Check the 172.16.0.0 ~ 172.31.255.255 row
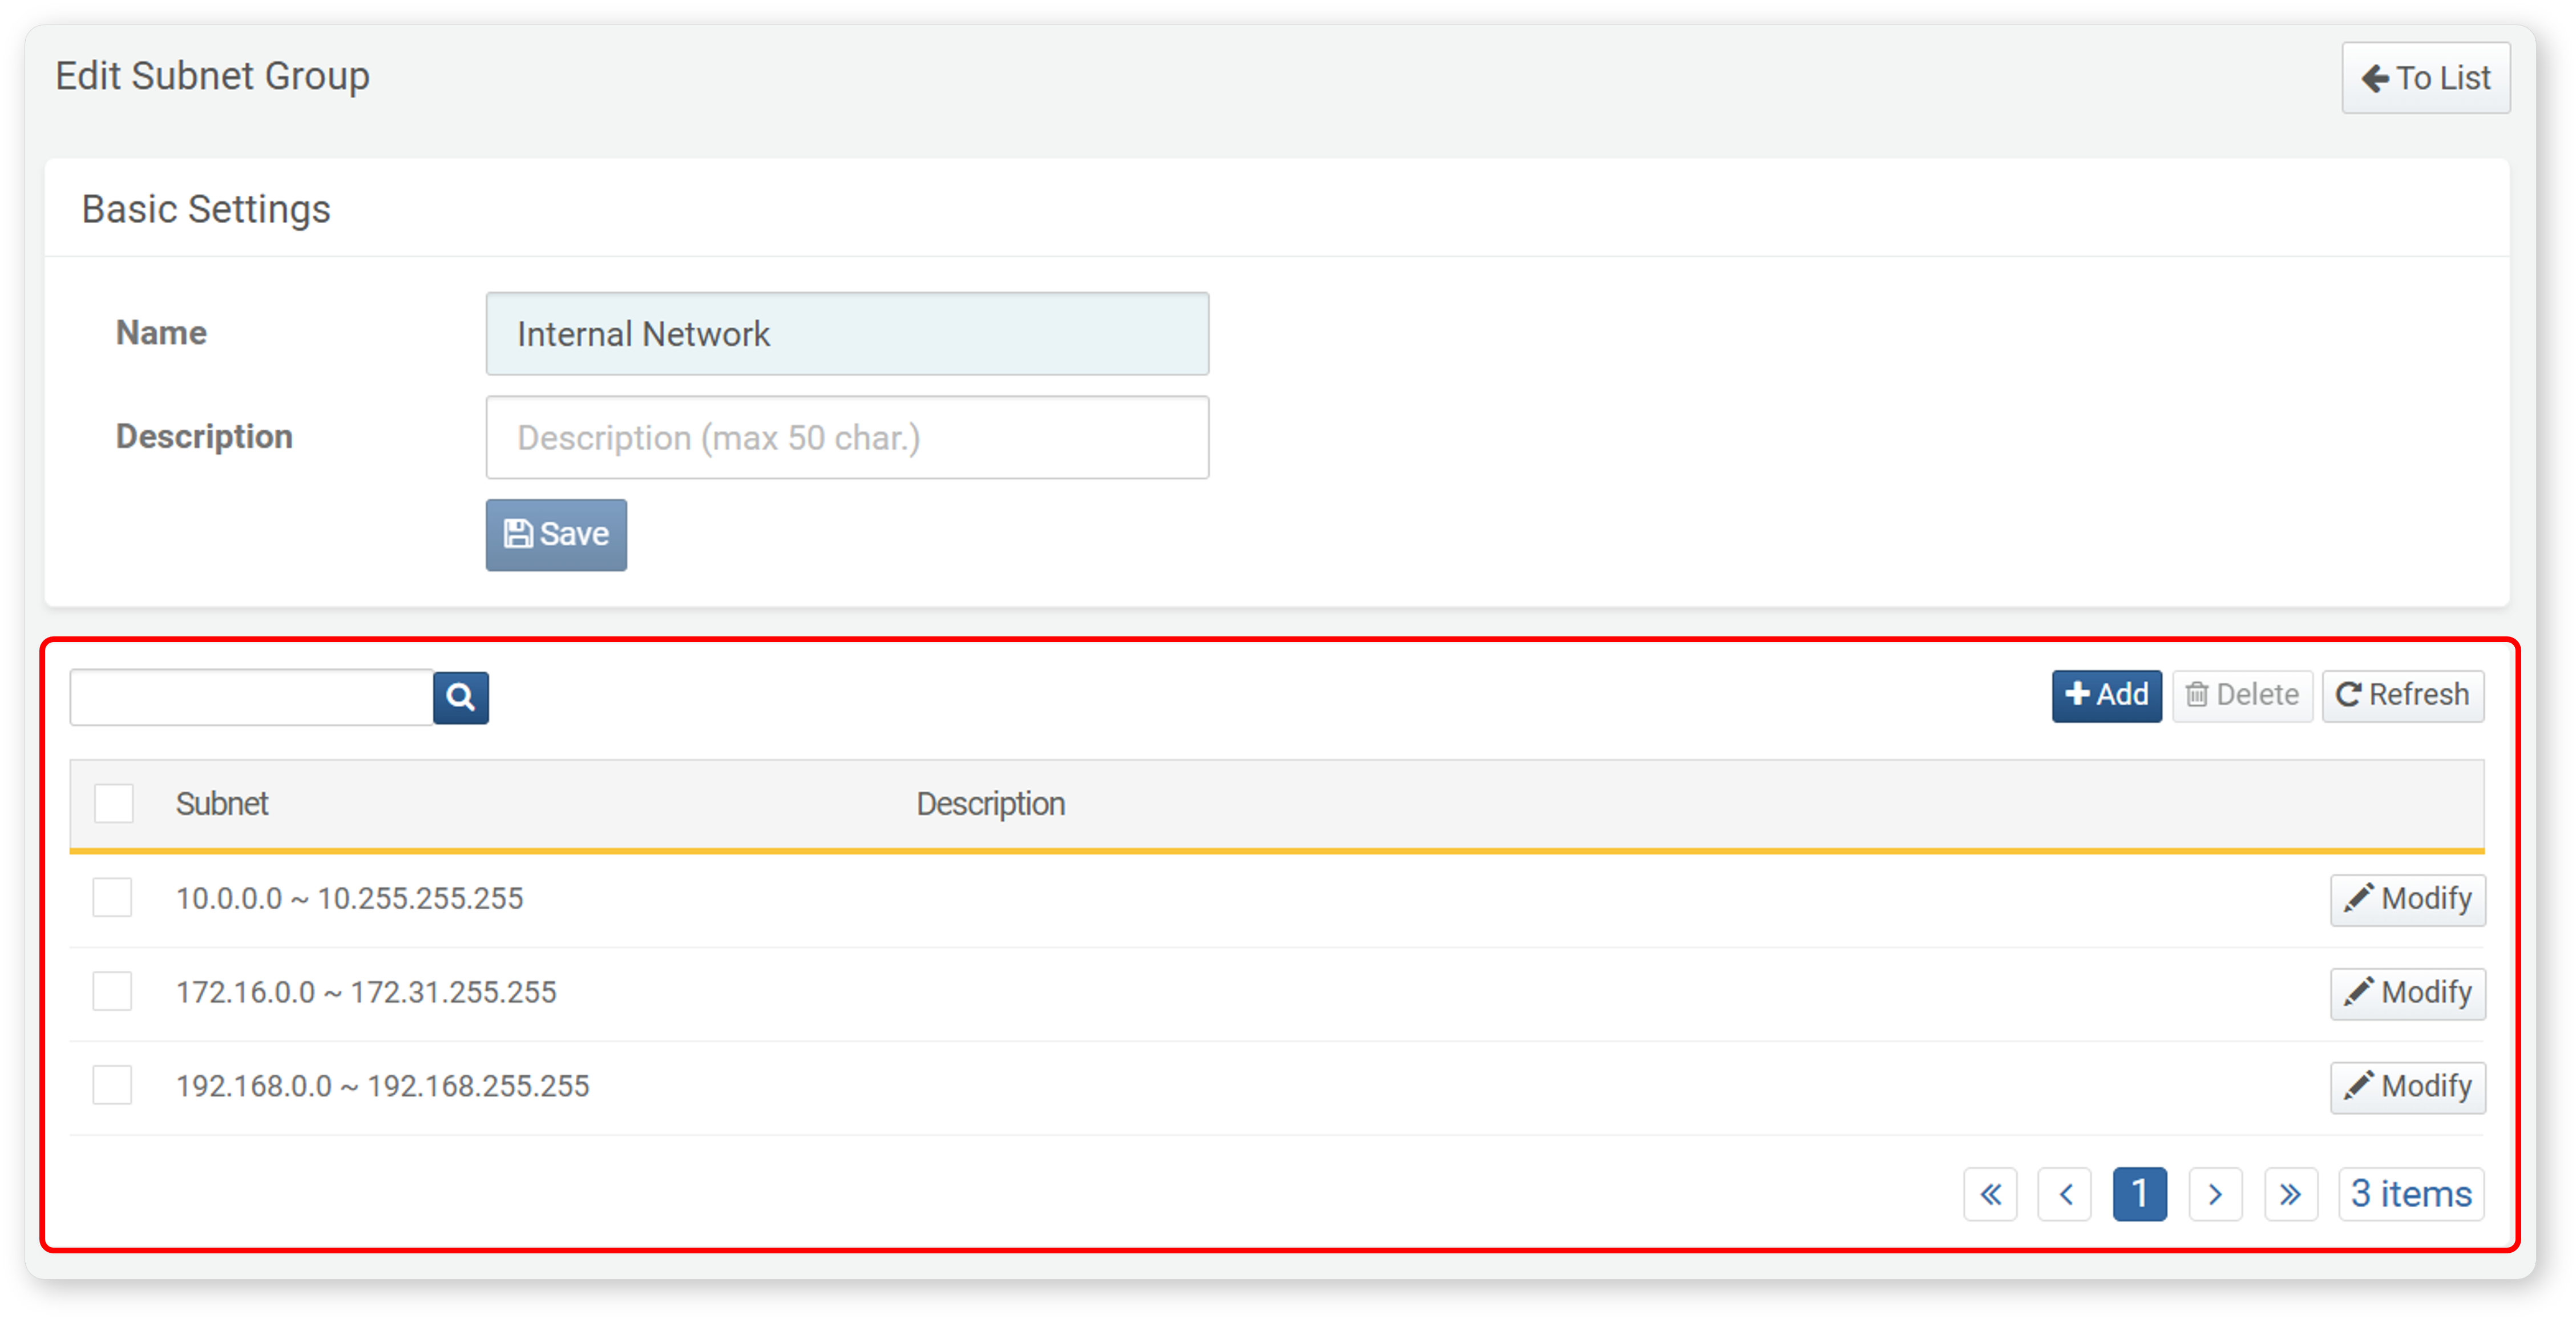The height and width of the screenshot is (1319, 2576). coord(112,992)
